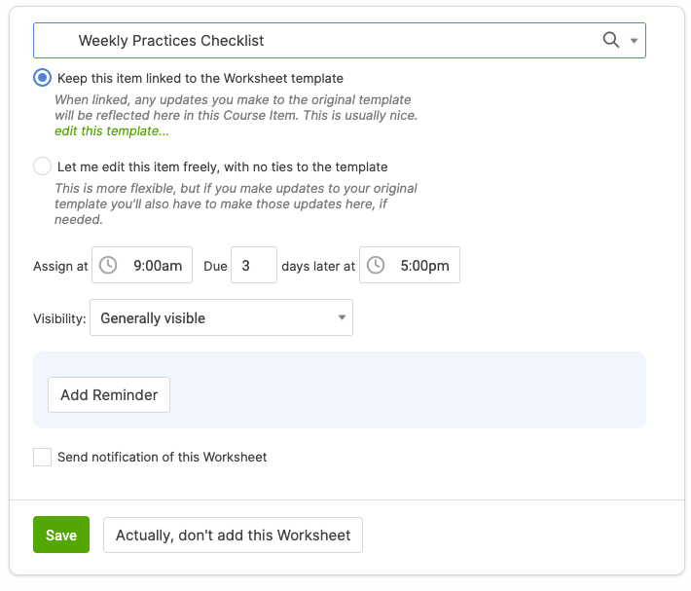Click the search magnifier icon in template field
Image resolution: width=691 pixels, height=591 pixels.
611,40
